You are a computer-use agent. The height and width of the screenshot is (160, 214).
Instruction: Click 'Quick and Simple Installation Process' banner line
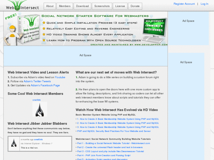pos(92,23)
